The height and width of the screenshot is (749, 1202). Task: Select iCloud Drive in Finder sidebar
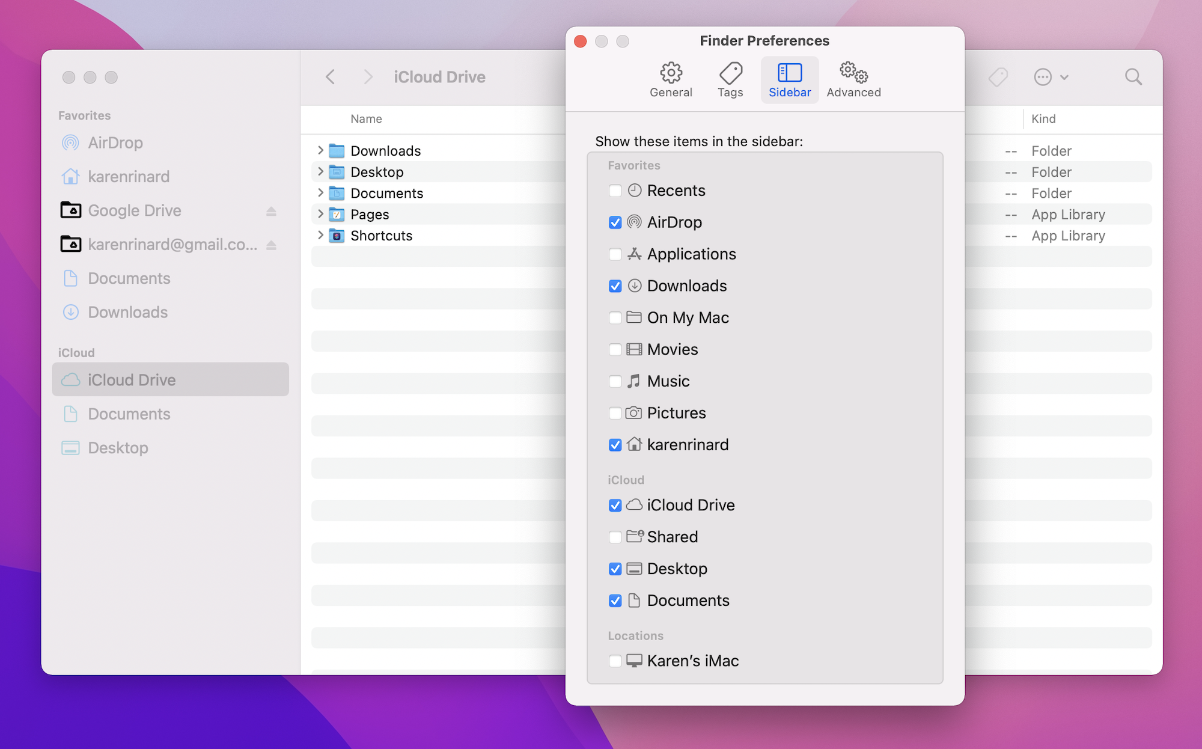[171, 379]
